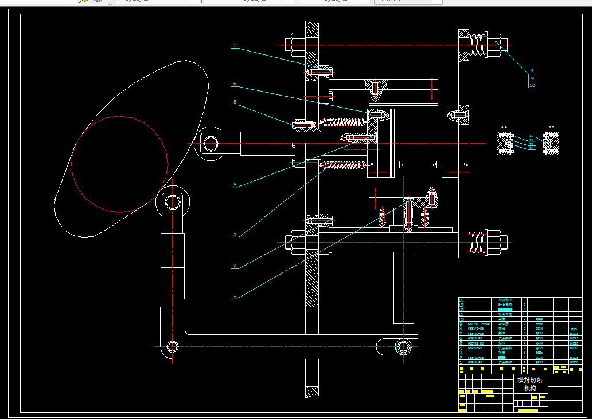Select row number 12 in the parts list
This screenshot has width=592, height=419.
click(461, 309)
